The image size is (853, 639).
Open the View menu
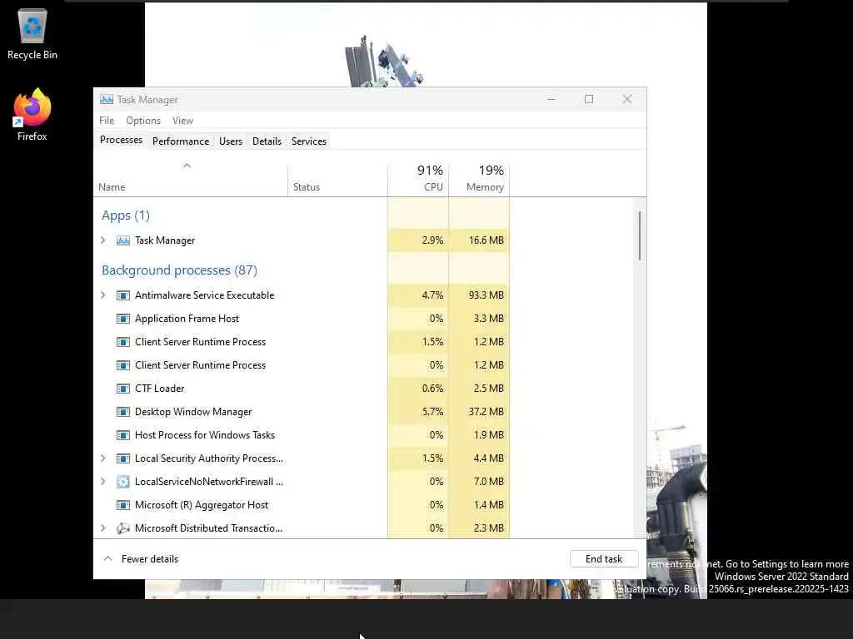coord(182,121)
